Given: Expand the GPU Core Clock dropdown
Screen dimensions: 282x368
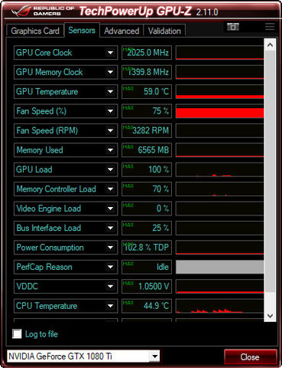Looking at the screenshot, I should [110, 53].
